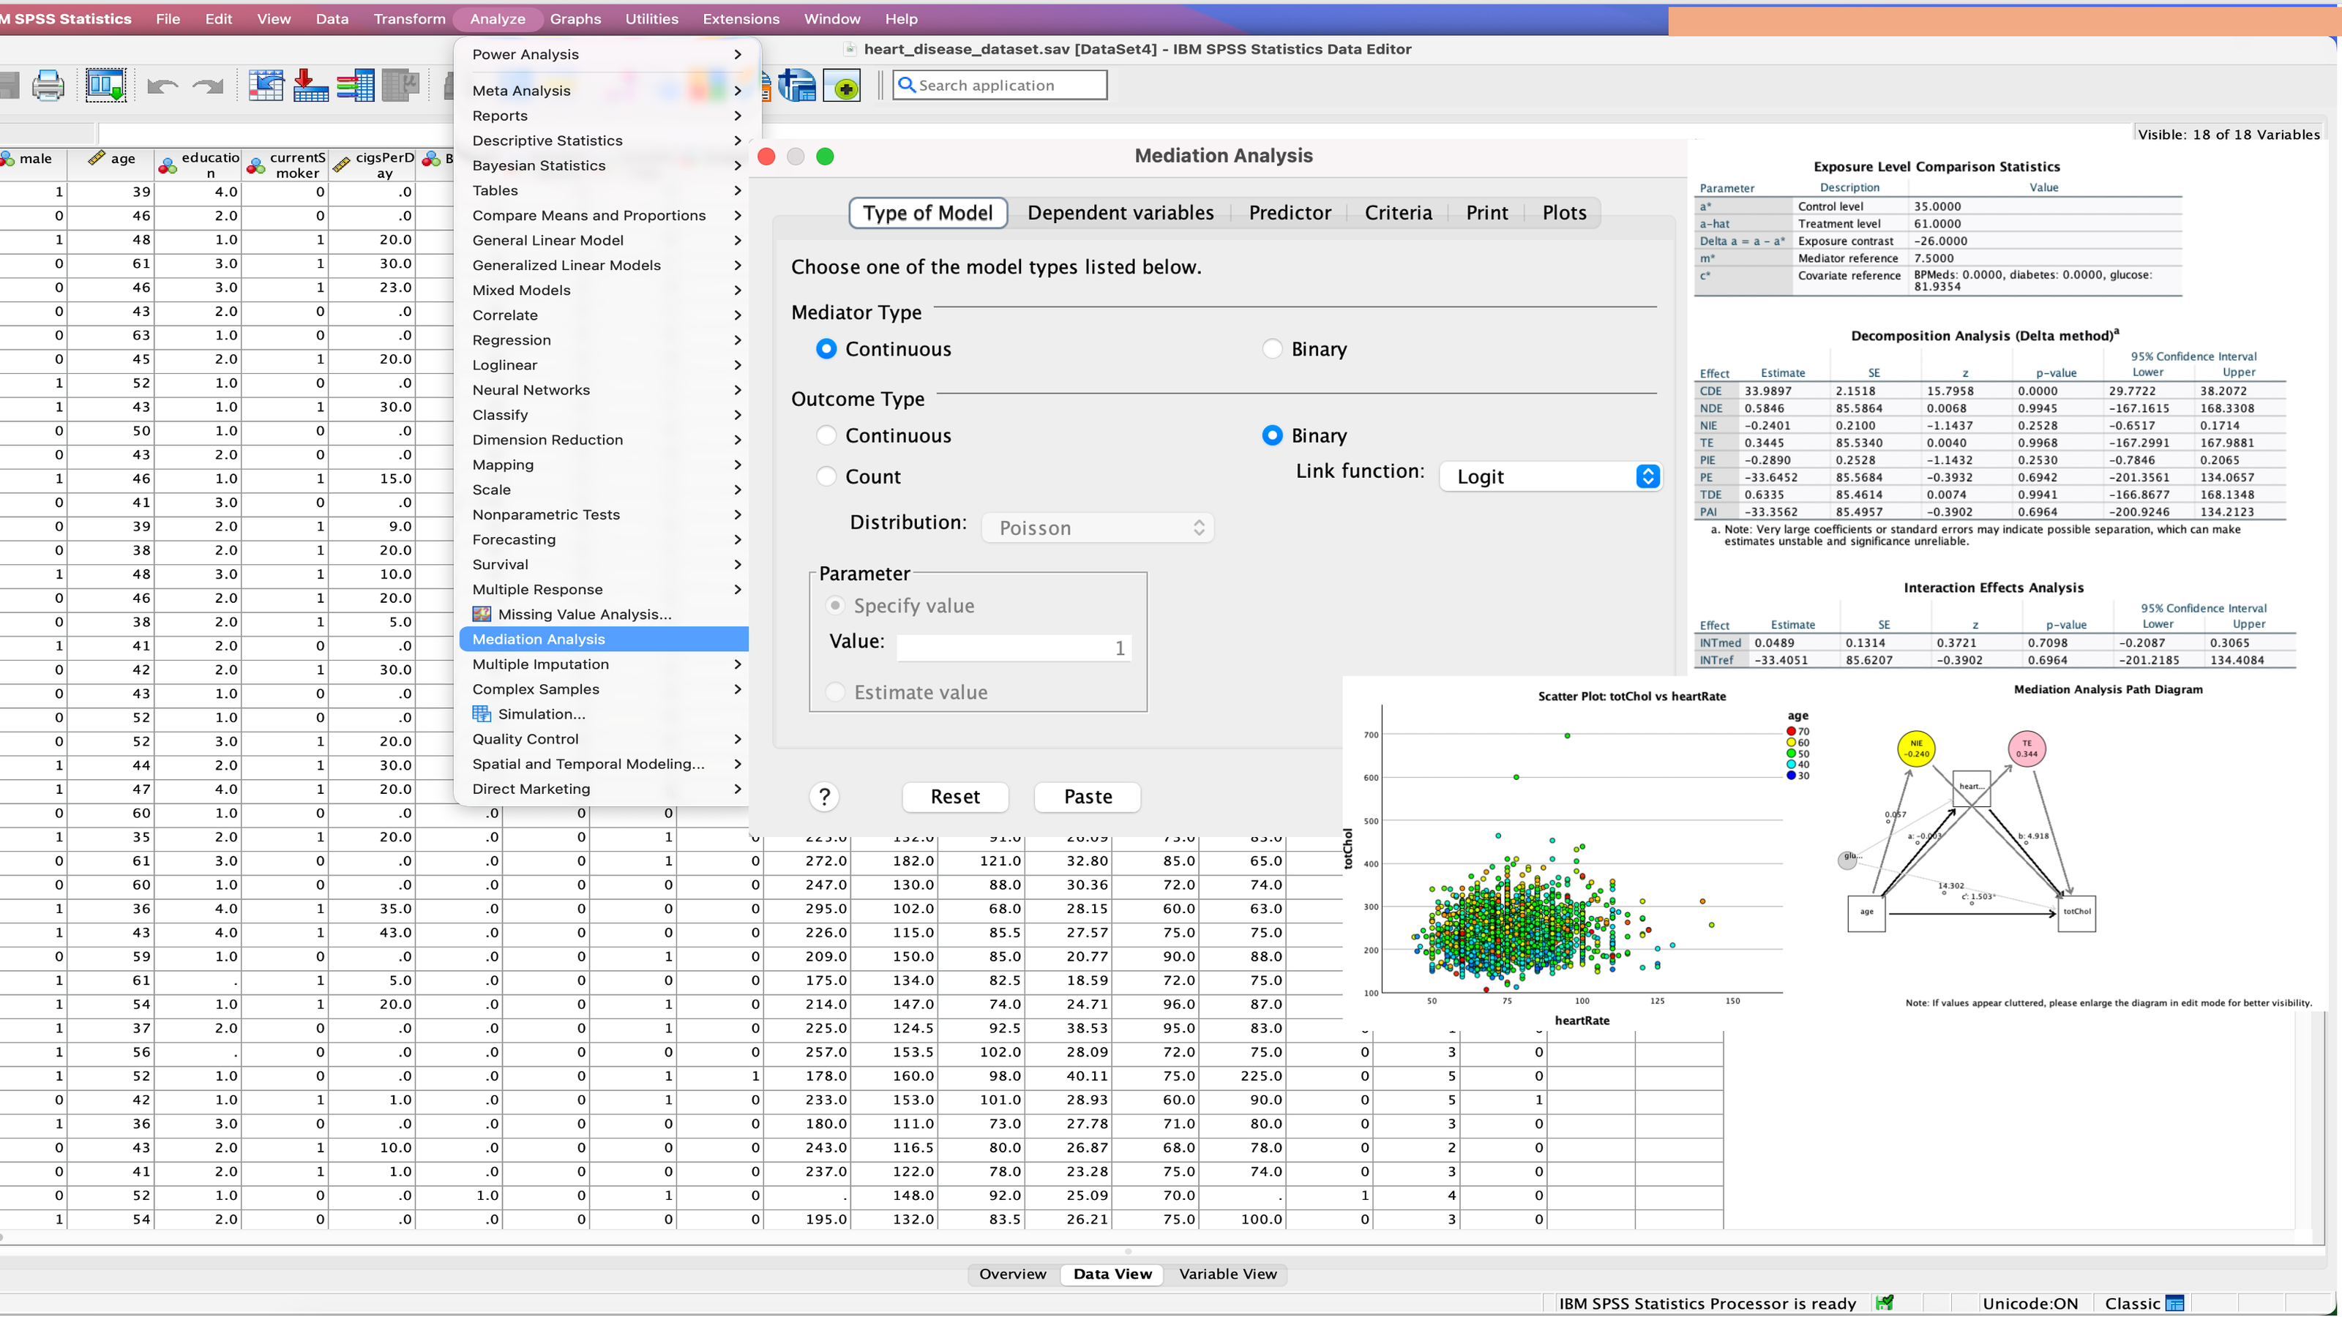Expand the Descriptive Statistics submenu
The image size is (2342, 1317).
607,141
